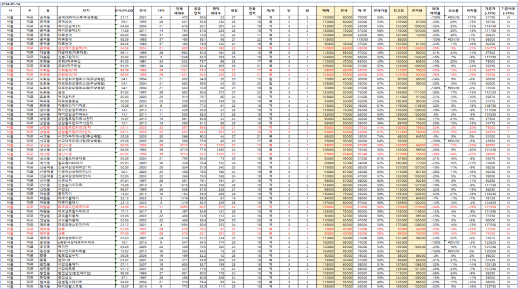This screenshot has width=518, height=289.
Task: Select the 공덕삼성 complex cell
Action: [86, 22]
